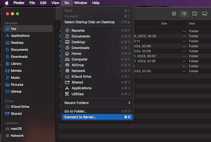Choose Home in Go menu
This screenshot has width=211, height=142.
97,54
